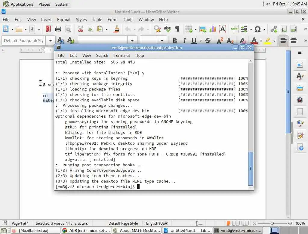Click the zoom in plus button
The image size is (308, 234).
(290, 223)
